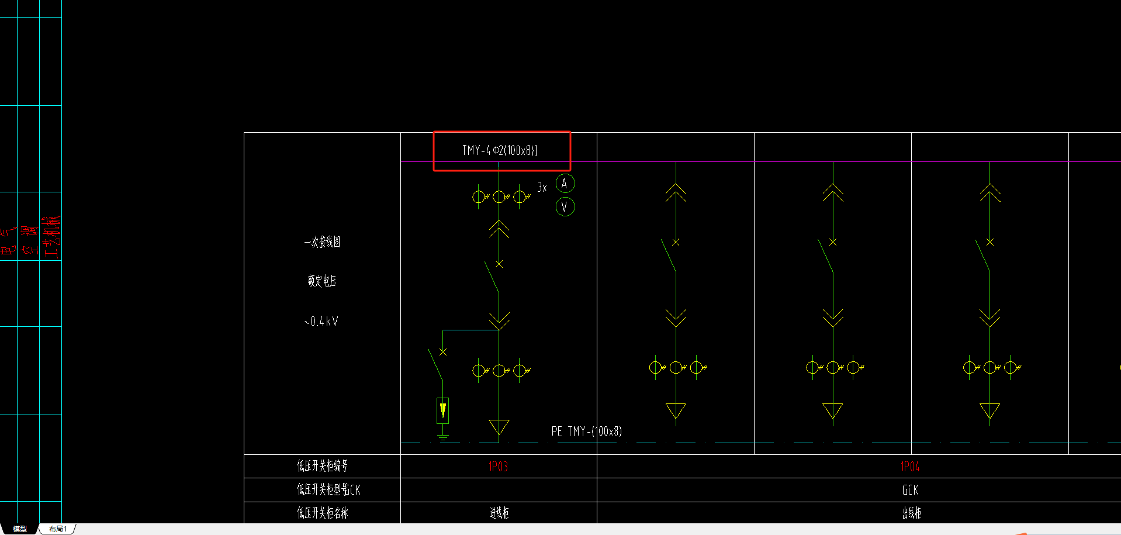This screenshot has width=1121, height=535.
Task: Pick the 1P03 main breaker cross mark
Action: click(499, 264)
